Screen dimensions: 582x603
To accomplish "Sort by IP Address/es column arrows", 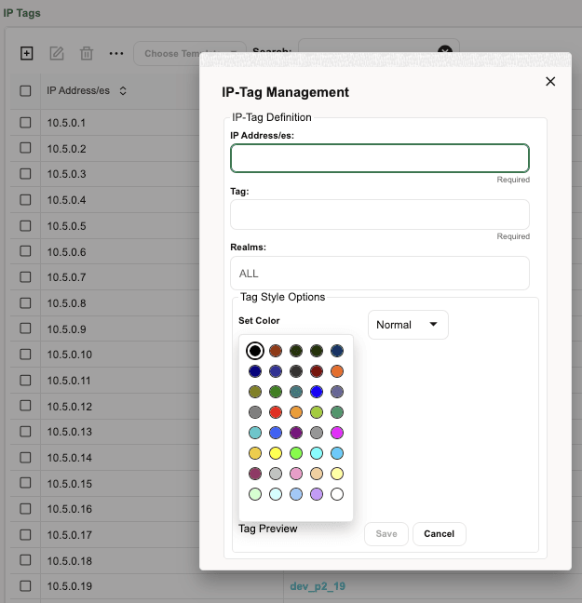I will [x=123, y=91].
